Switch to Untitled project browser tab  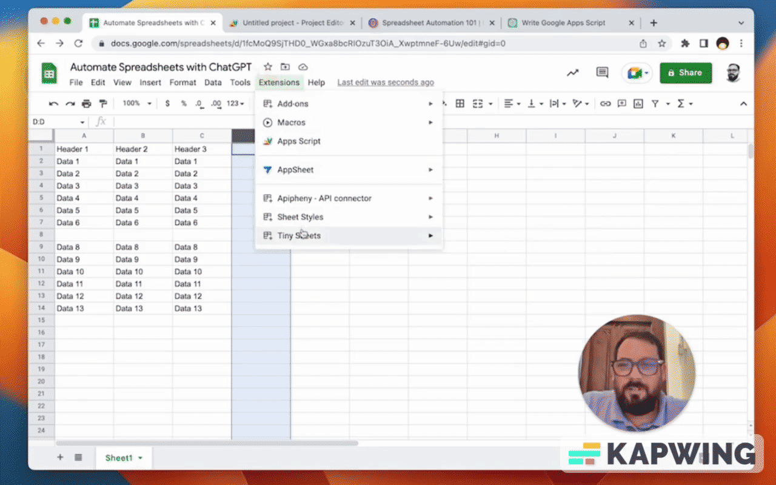coord(292,23)
